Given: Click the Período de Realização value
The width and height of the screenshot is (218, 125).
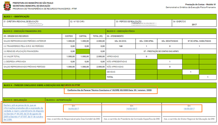Looking at the screenshot, I should coord(144,23).
